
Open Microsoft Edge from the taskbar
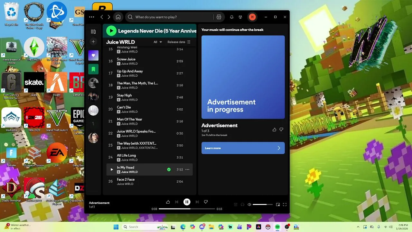click(x=183, y=227)
